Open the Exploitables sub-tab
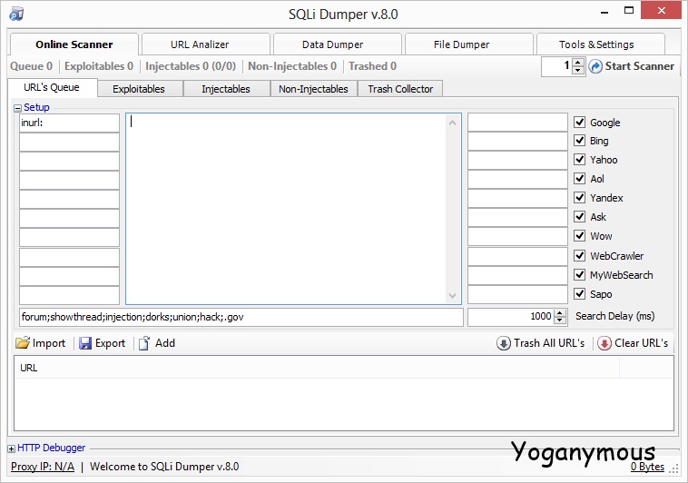Image resolution: width=688 pixels, height=483 pixels. click(139, 89)
